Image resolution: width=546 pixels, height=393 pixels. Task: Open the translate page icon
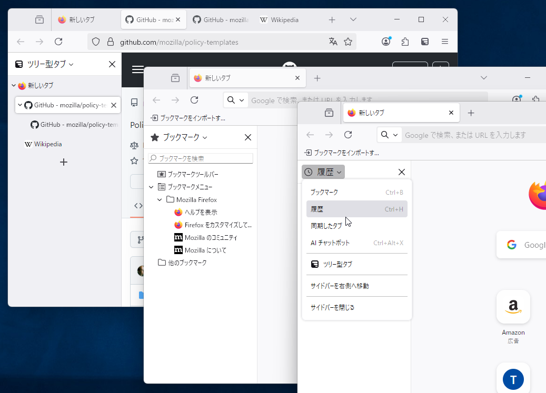[x=333, y=41]
